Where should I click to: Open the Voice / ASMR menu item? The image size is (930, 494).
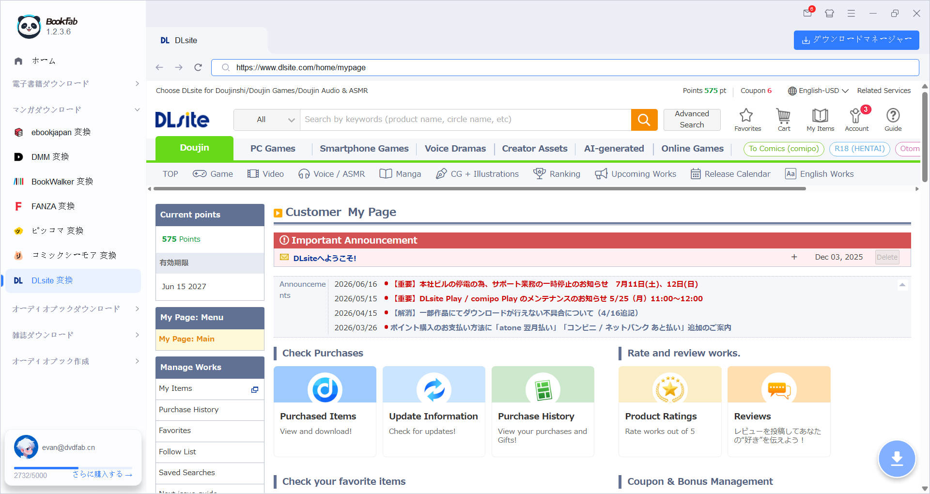(x=331, y=174)
